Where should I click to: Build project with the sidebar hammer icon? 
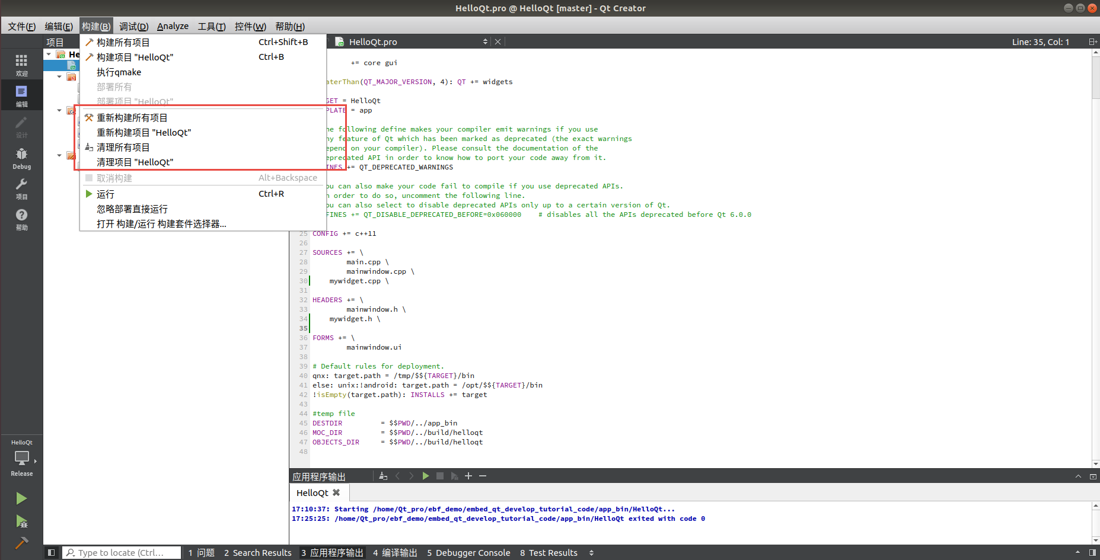point(21,542)
